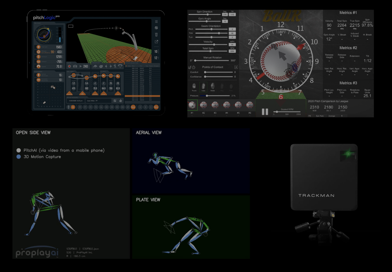Open the Average dropdown
Image resolution: width=392 pixels, height=272 pixels.
coord(334,116)
